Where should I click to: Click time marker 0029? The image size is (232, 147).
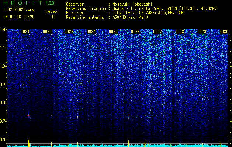(202, 32)
